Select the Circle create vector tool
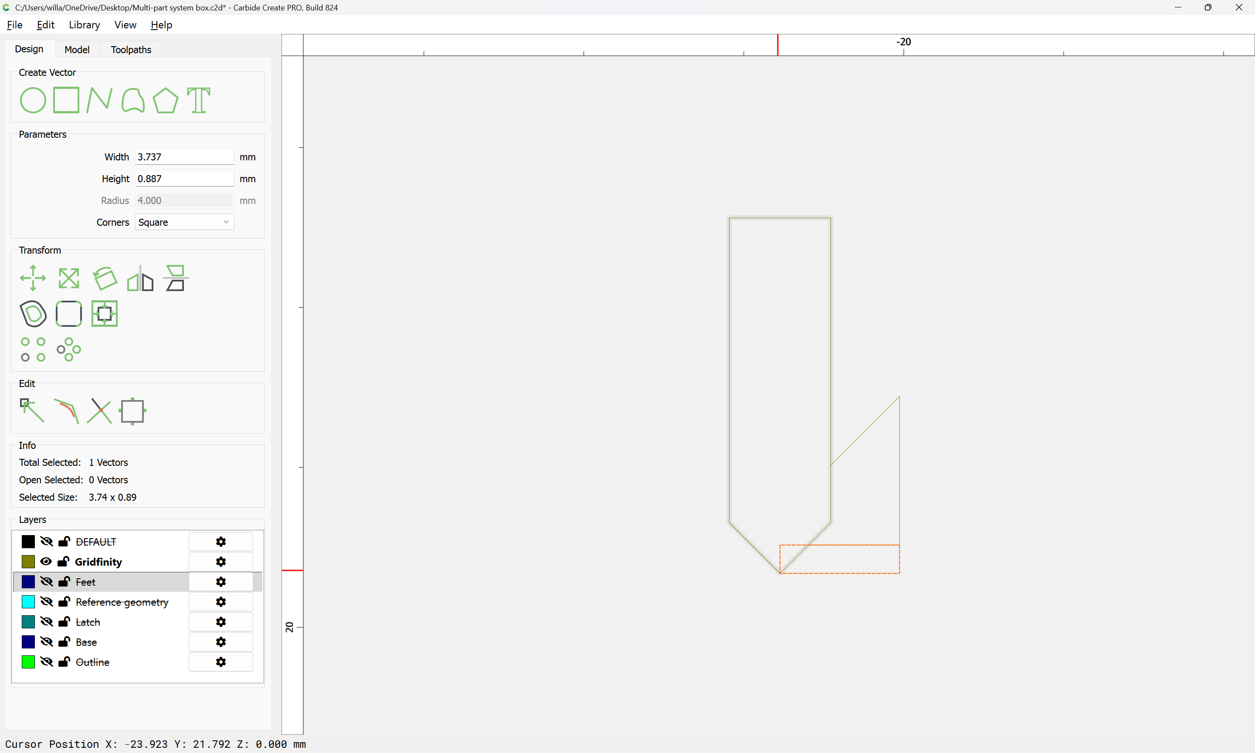 click(33, 100)
